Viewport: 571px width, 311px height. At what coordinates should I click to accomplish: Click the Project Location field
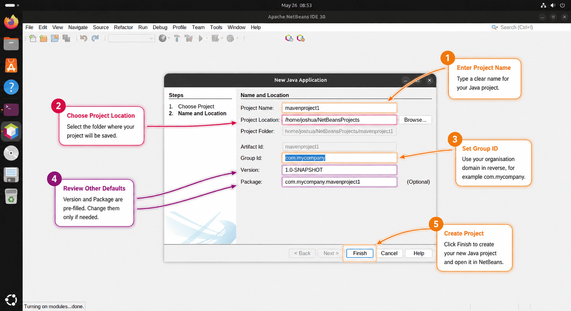[339, 120]
